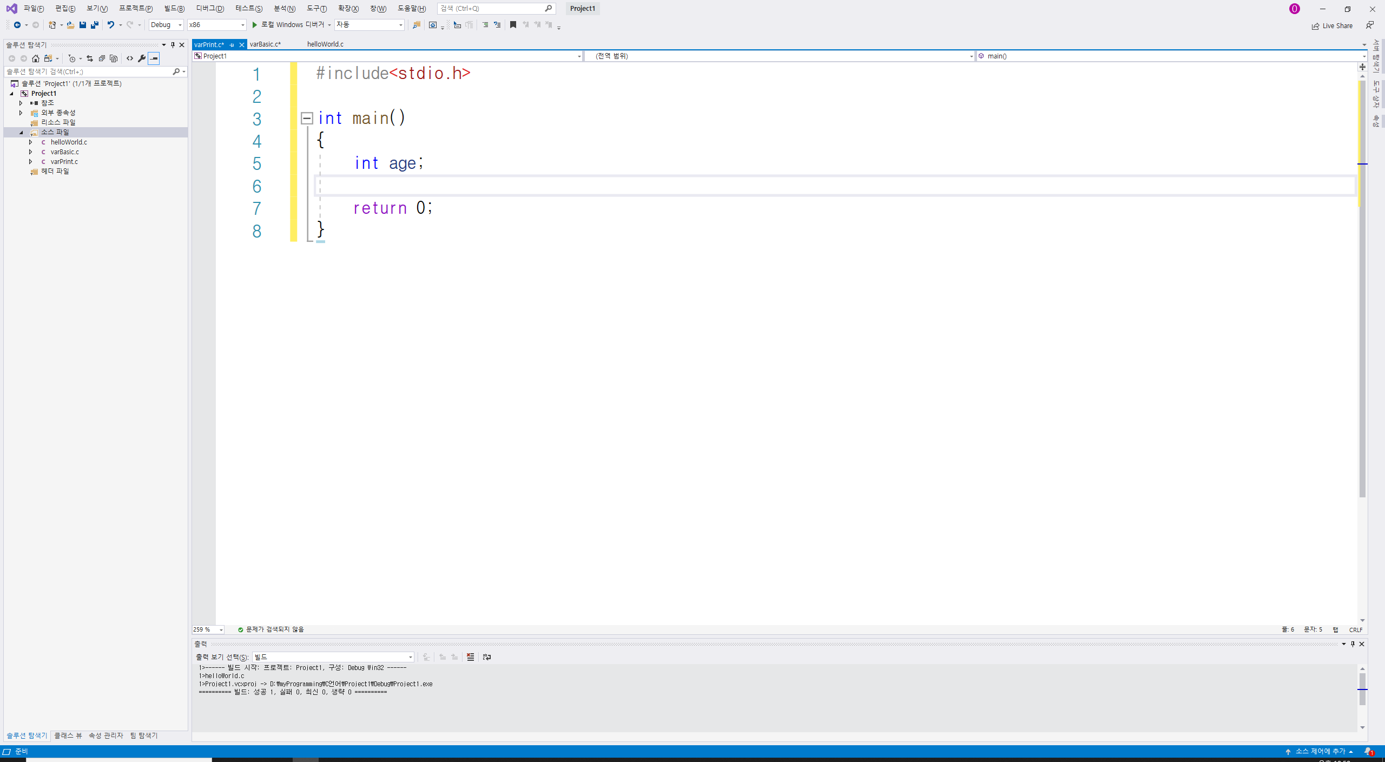Screen dimensions: 1385x762
Task: Switch to the helloWorld.c tab
Action: tap(325, 44)
